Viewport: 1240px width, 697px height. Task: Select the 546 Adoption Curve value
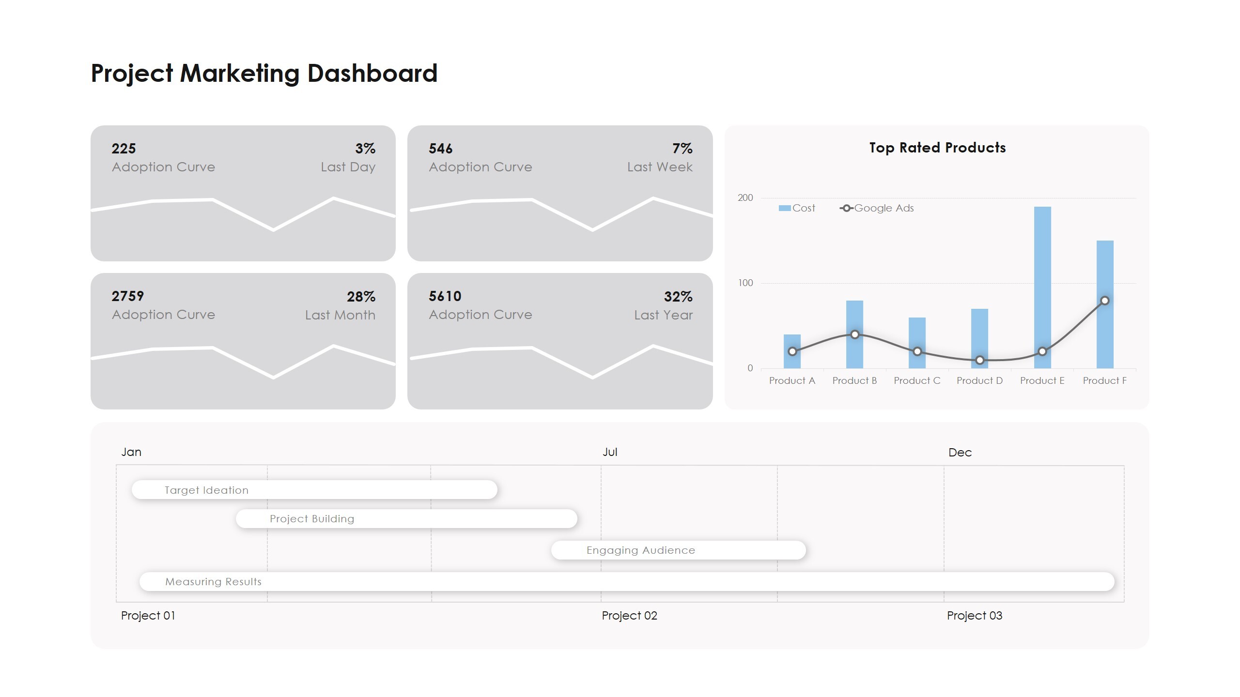click(440, 149)
